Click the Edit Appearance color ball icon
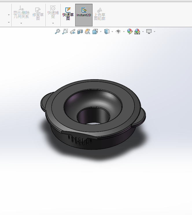The height and width of the screenshot is (215, 192). [130, 31]
